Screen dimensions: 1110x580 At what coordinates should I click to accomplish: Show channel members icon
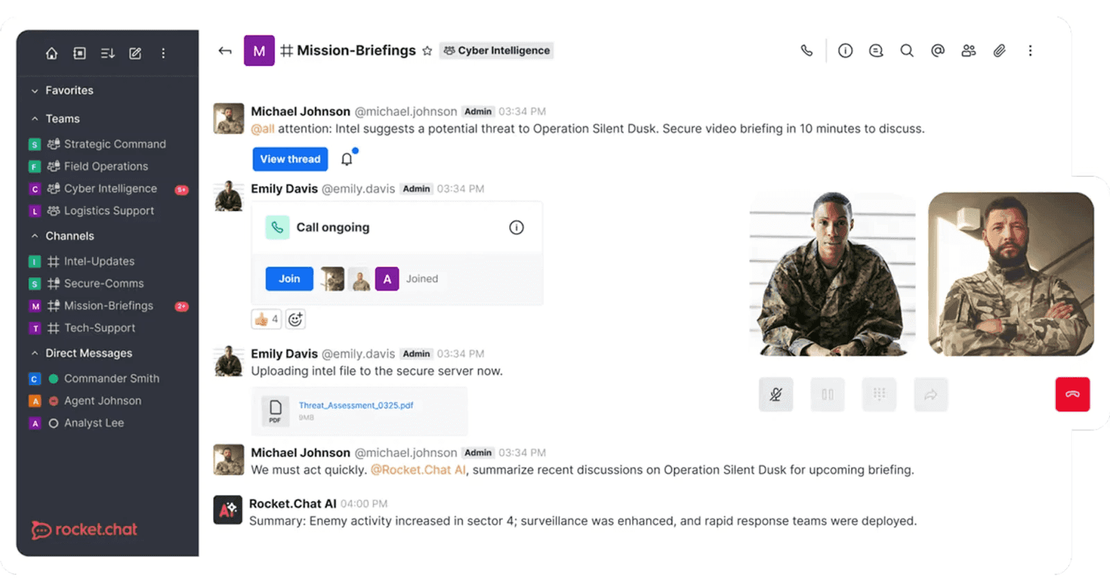[968, 51]
